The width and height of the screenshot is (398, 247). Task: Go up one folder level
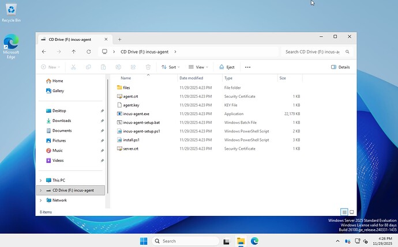74,51
